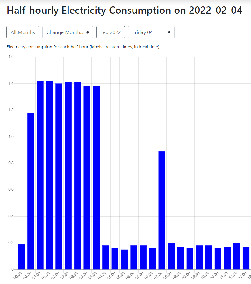Viewport: 251px width, 284px height.
Task: Click the 02:30 bar
Action: pyautogui.click(x=68, y=176)
